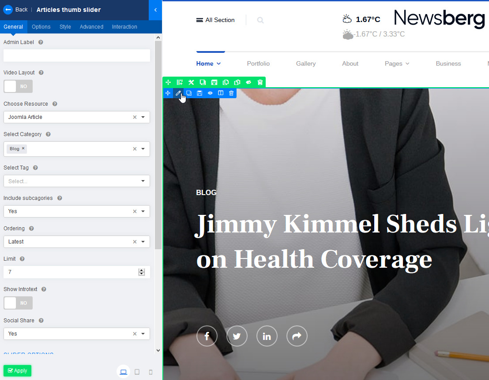Duplicate the slider module via its blue toolbar
Screen dimensions: 489x380
coord(189,93)
